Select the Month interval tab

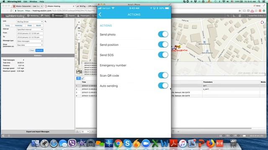tap(39, 25)
